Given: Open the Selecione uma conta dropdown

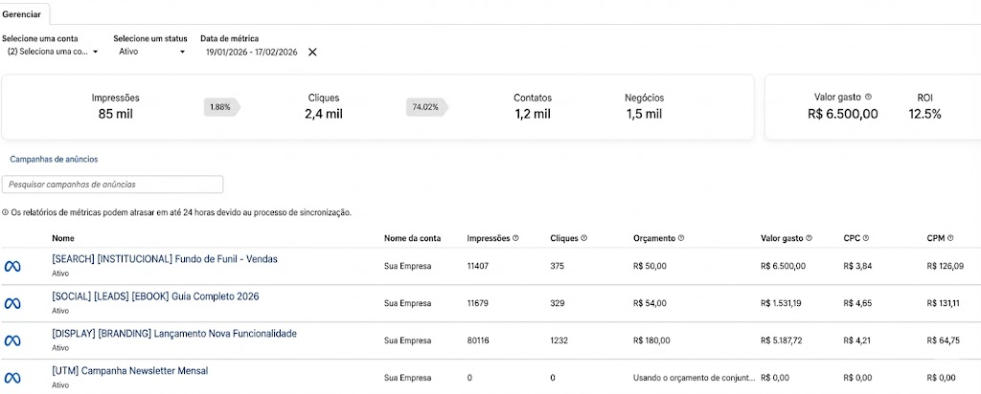Looking at the screenshot, I should 52,52.
